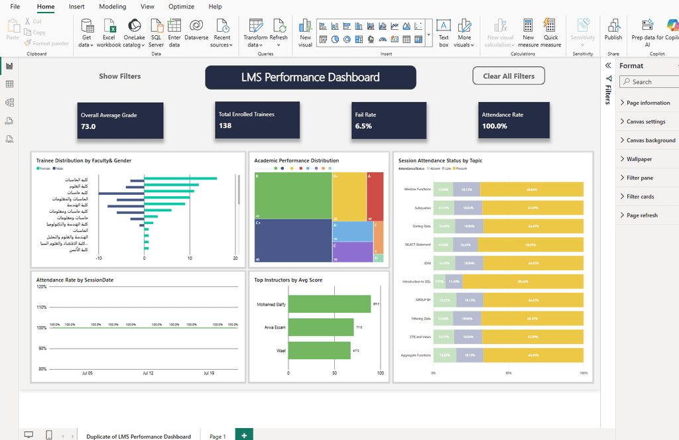
Task: Open the Get data source picker
Action: tap(87, 33)
